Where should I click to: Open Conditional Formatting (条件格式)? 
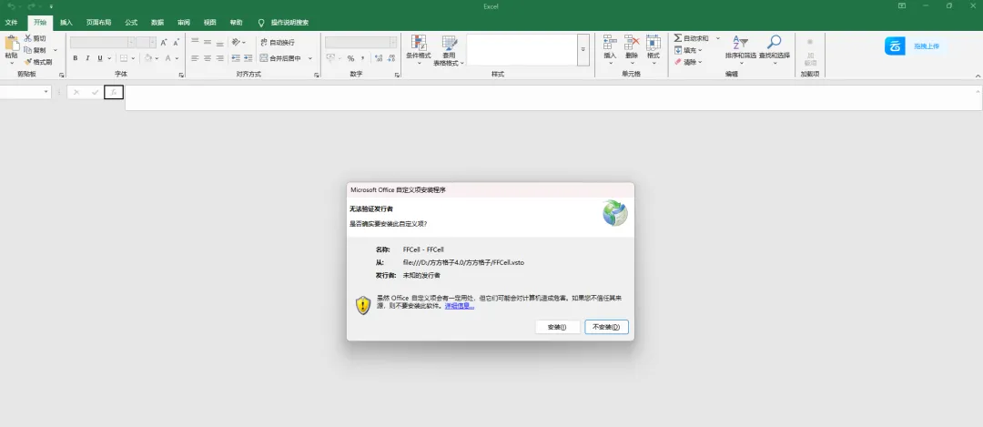pos(418,50)
